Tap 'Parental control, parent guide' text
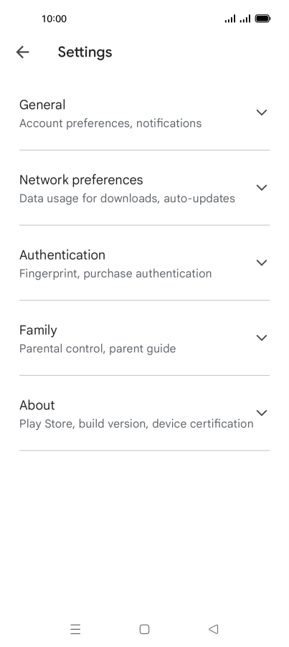The height and width of the screenshot is (647, 289). click(x=98, y=349)
